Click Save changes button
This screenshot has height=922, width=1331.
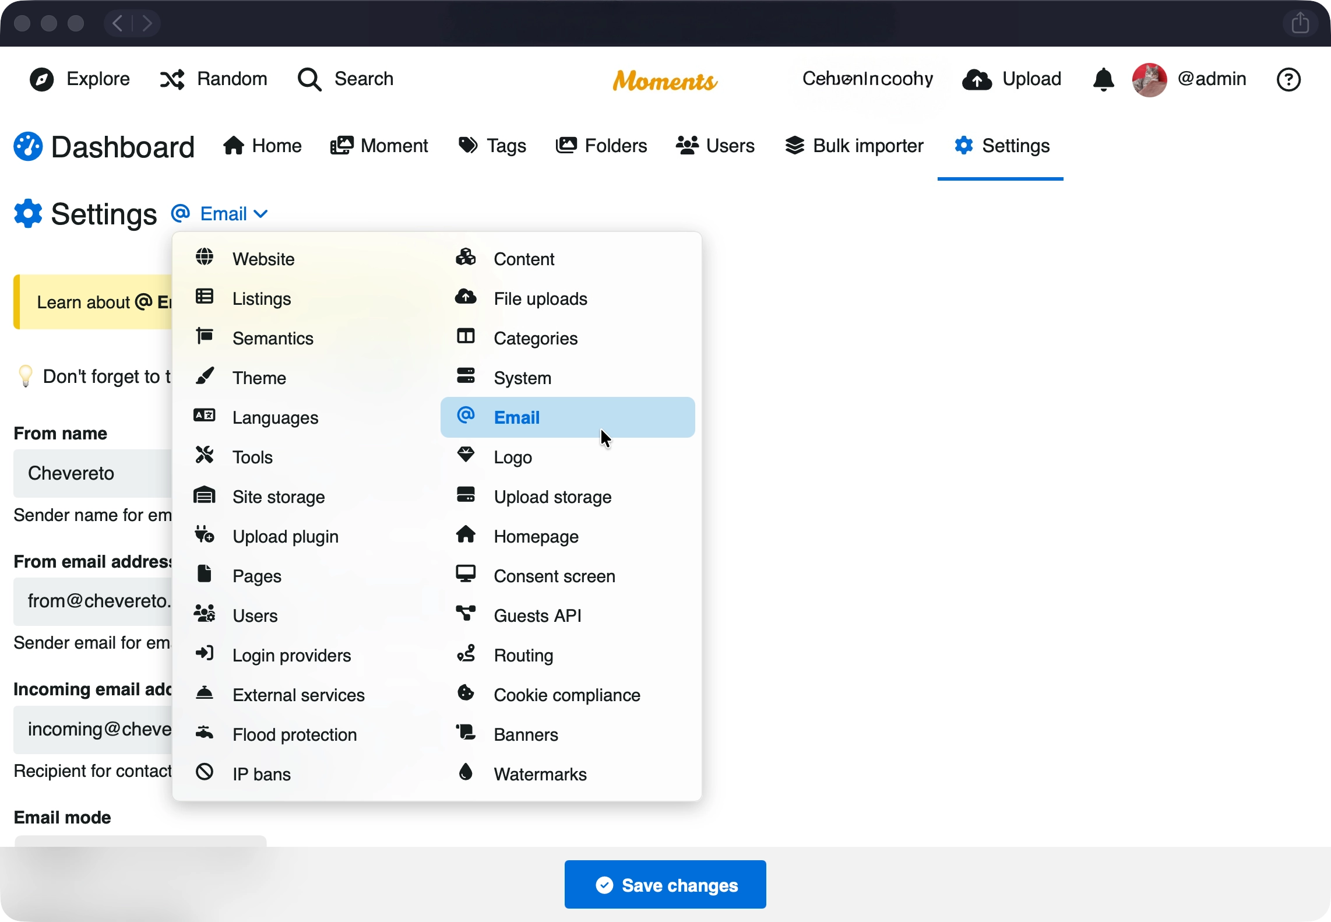tap(665, 885)
